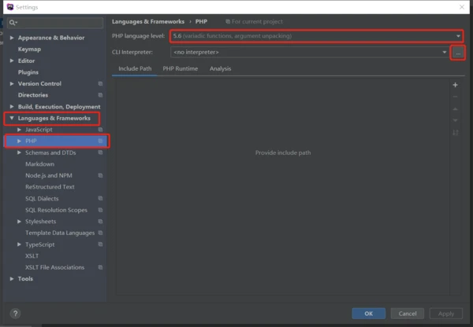Switch to Analysis tab
This screenshot has height=327, width=473.
pos(220,68)
